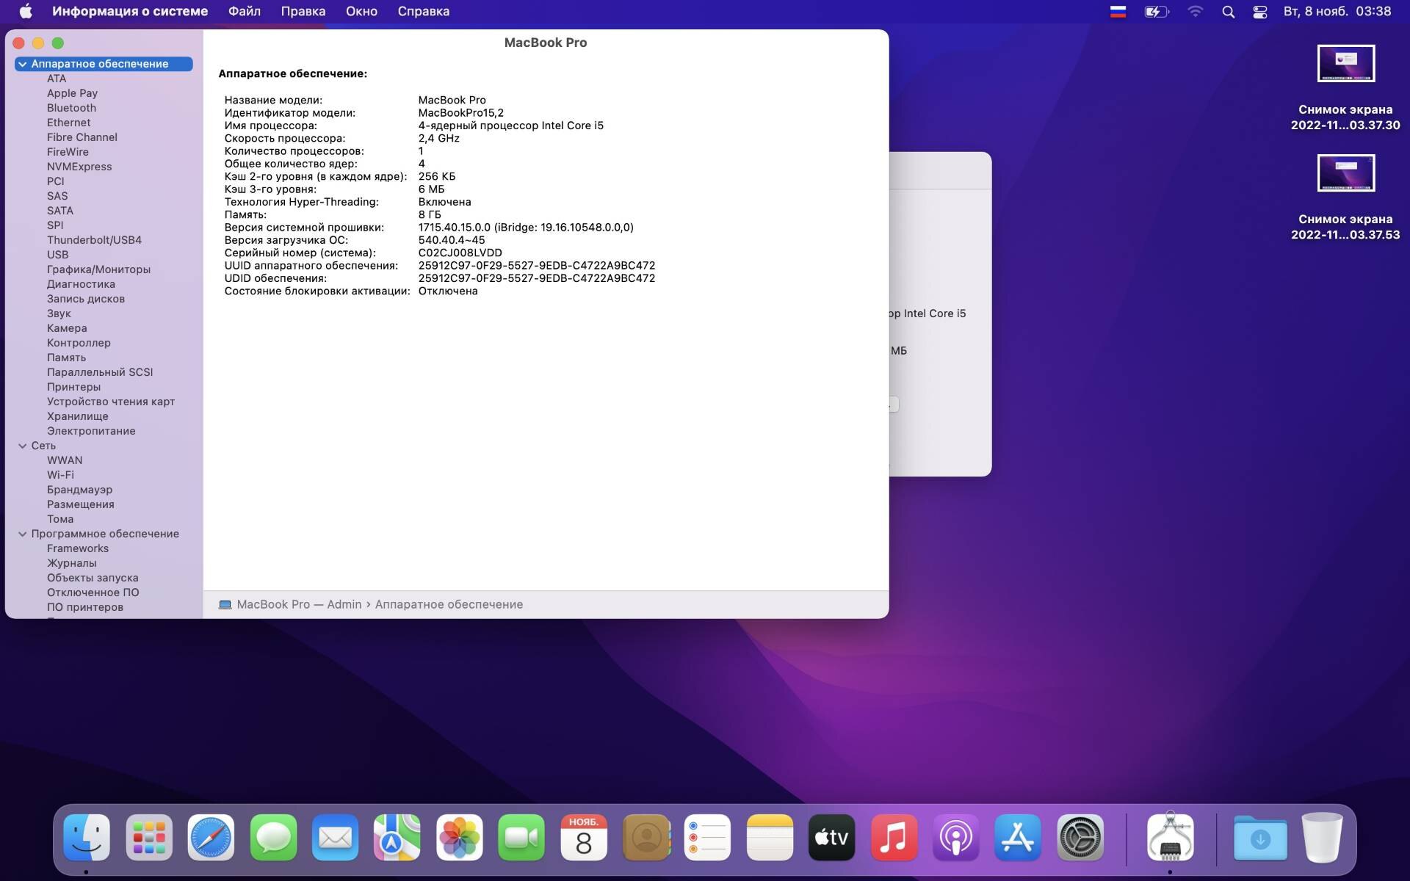Click the Wi-Fi status icon
The image size is (1410, 881).
1195,12
